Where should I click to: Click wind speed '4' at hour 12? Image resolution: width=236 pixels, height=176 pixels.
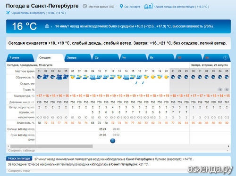tap(113, 107)
